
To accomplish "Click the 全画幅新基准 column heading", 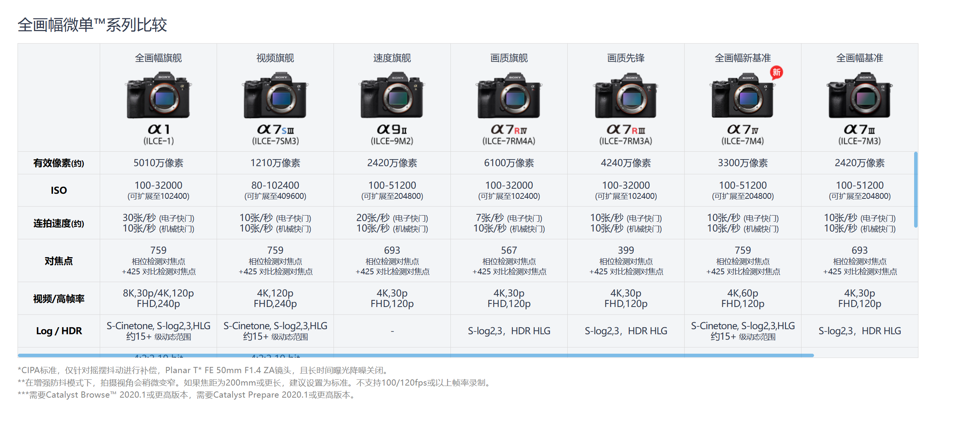I will click(x=743, y=58).
